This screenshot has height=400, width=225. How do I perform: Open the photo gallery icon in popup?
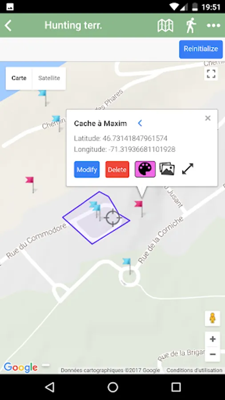coord(167,169)
